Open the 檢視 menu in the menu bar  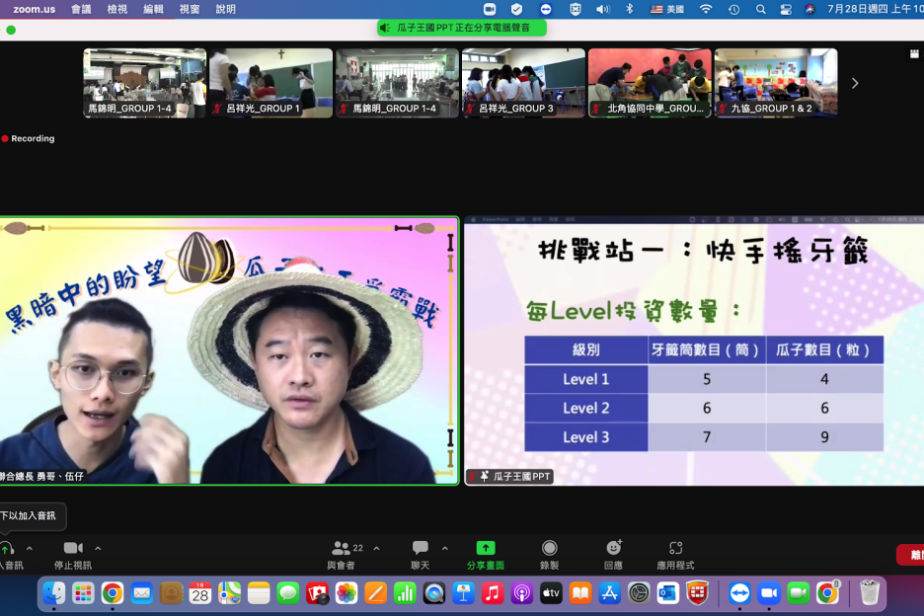pyautogui.click(x=117, y=9)
